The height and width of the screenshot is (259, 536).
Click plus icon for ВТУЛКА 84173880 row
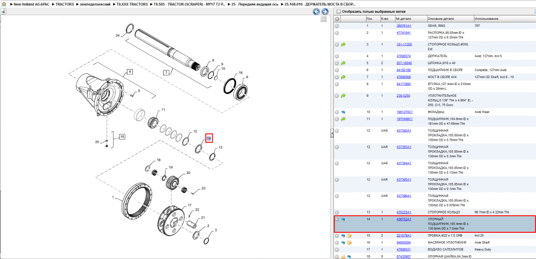click(337, 84)
